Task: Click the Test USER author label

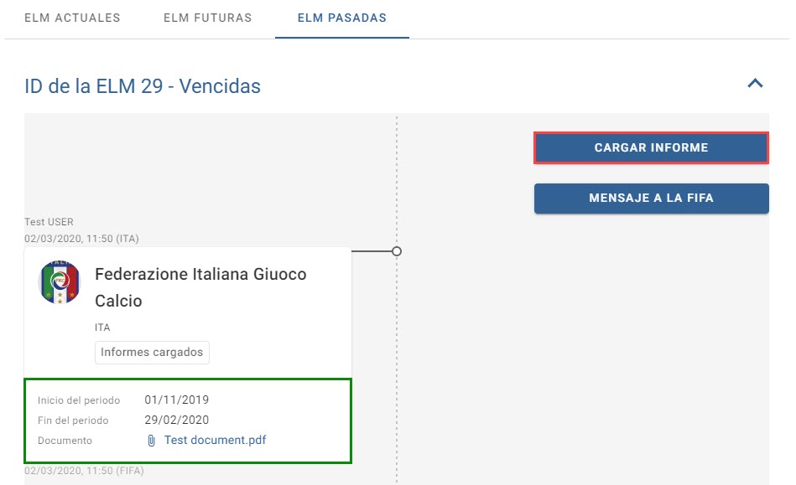Action: pyautogui.click(x=49, y=222)
